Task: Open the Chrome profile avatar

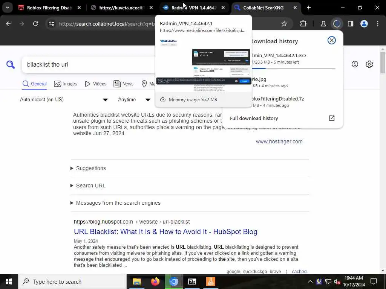Action: 364,24
